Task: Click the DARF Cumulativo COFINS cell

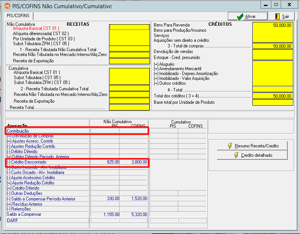Action: pyautogui.click(x=192, y=221)
